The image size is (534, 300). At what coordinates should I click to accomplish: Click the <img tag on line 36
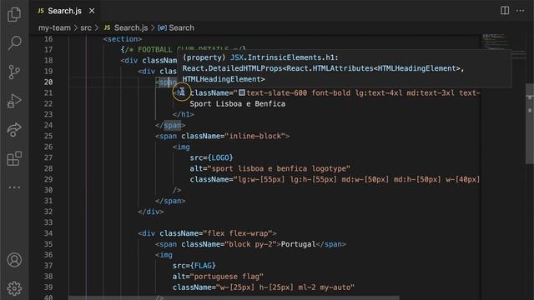click(164, 255)
